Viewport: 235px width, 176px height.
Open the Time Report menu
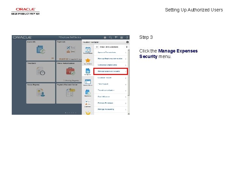111,84
